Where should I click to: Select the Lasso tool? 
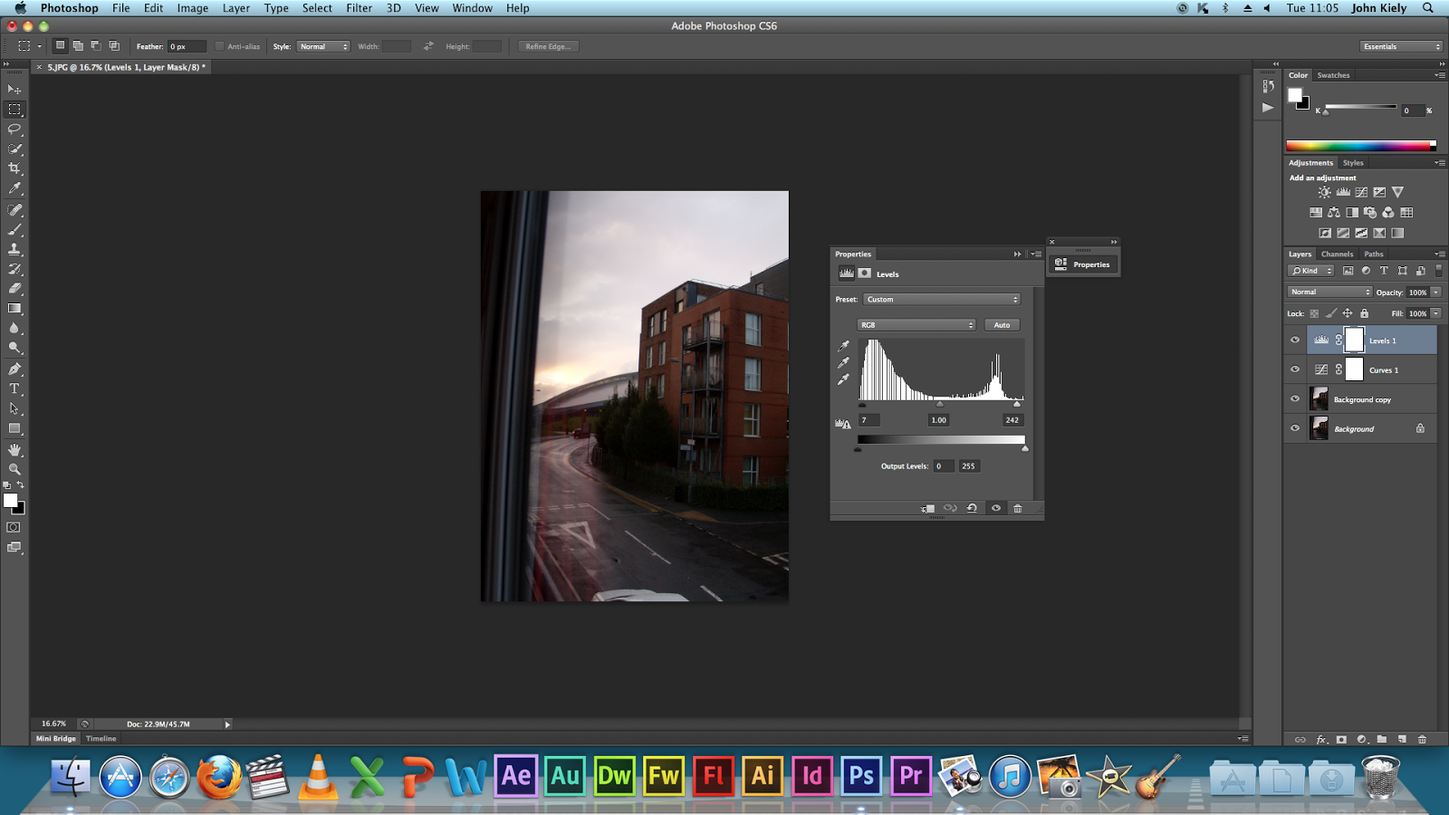pos(14,129)
